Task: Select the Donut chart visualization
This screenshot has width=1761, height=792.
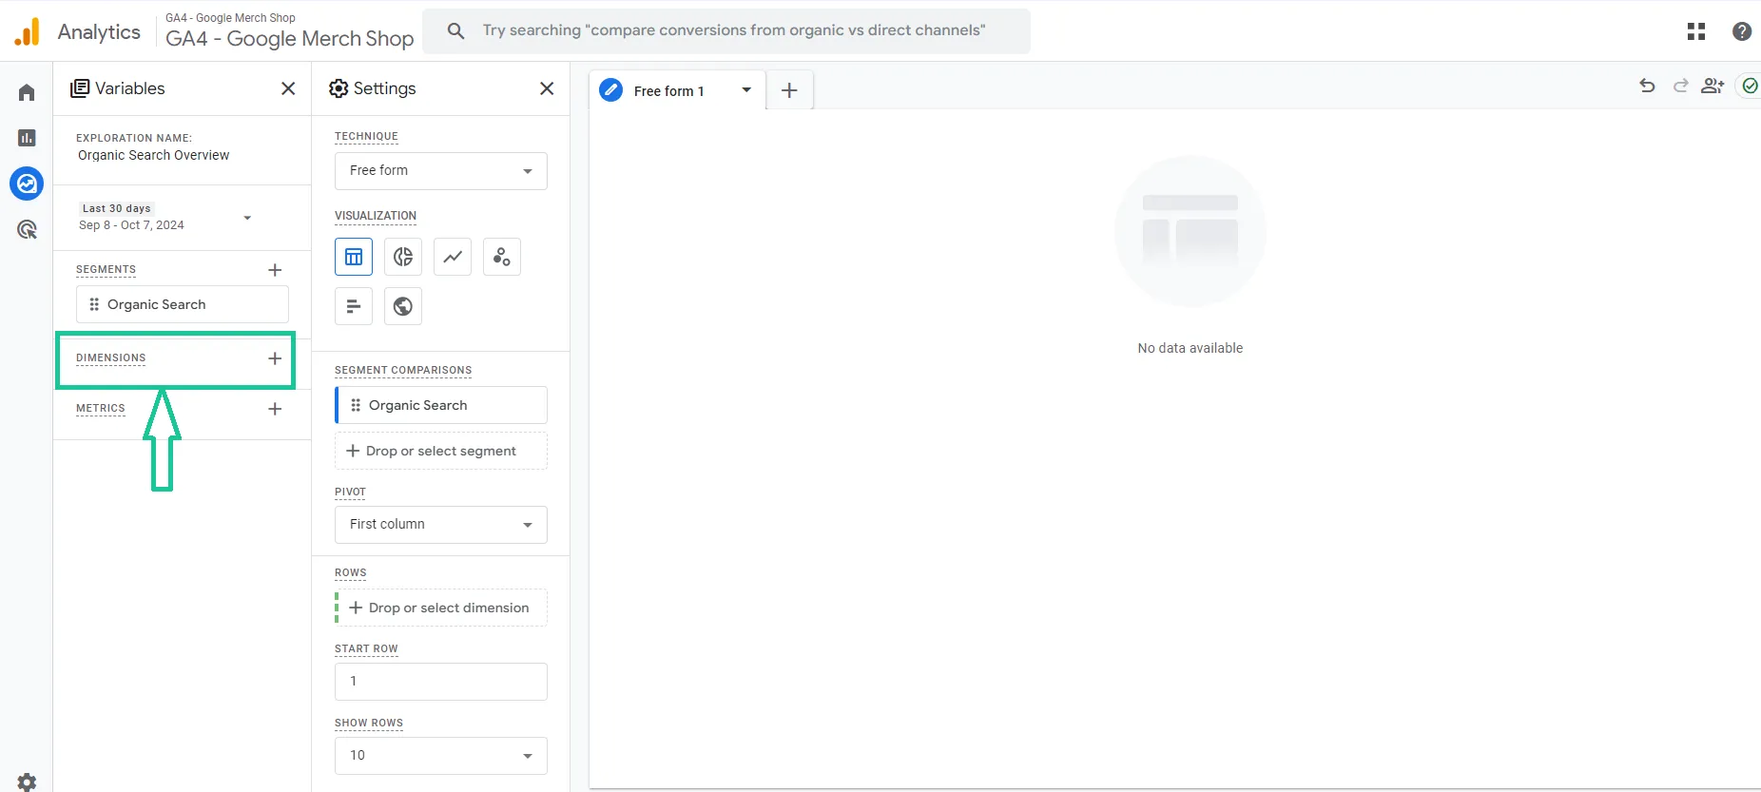Action: point(403,257)
